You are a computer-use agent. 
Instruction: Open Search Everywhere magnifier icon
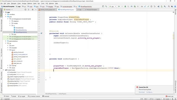click(169, 6)
